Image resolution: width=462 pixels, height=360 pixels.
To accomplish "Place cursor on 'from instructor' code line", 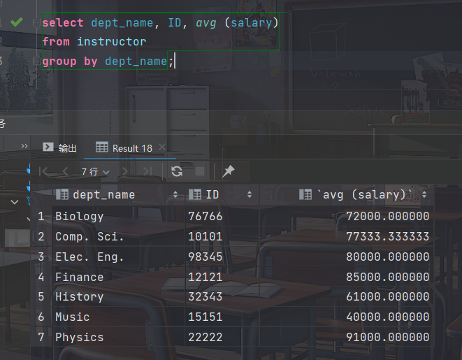I will [x=94, y=41].
